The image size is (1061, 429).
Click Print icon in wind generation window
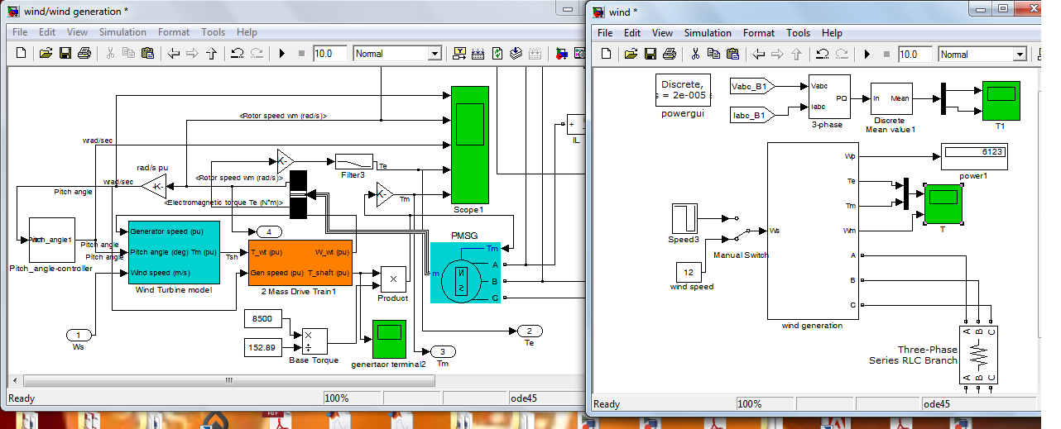[84, 53]
